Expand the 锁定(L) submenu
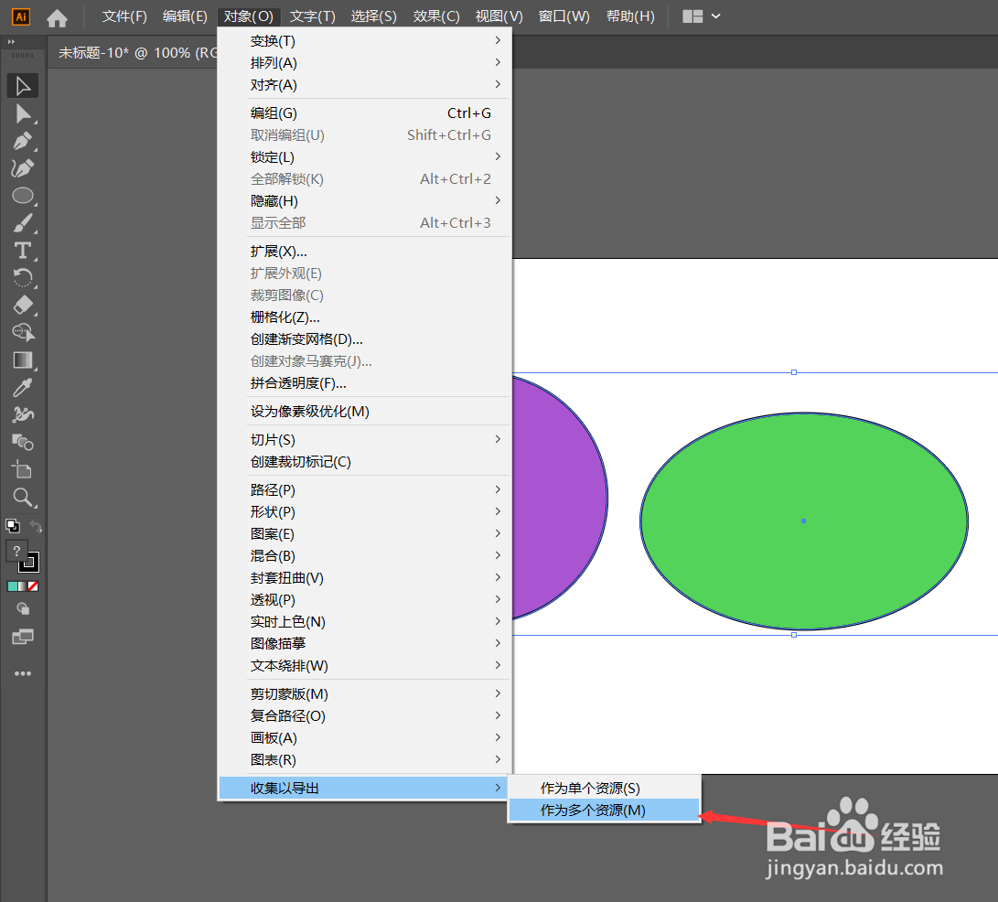This screenshot has width=998, height=902. (365, 156)
